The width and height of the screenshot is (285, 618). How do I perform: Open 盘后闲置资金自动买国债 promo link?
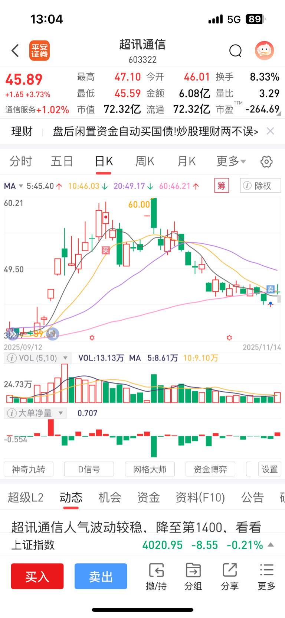pyautogui.click(x=155, y=131)
